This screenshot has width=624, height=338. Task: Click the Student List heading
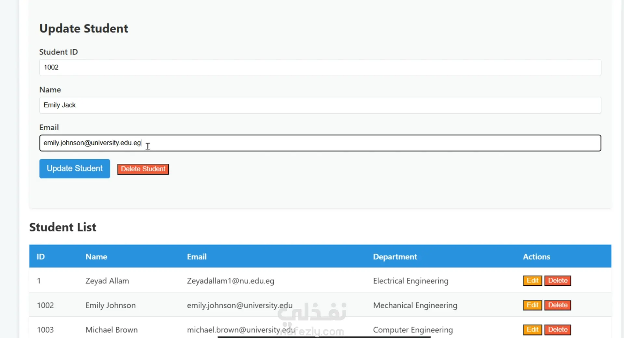(x=63, y=227)
